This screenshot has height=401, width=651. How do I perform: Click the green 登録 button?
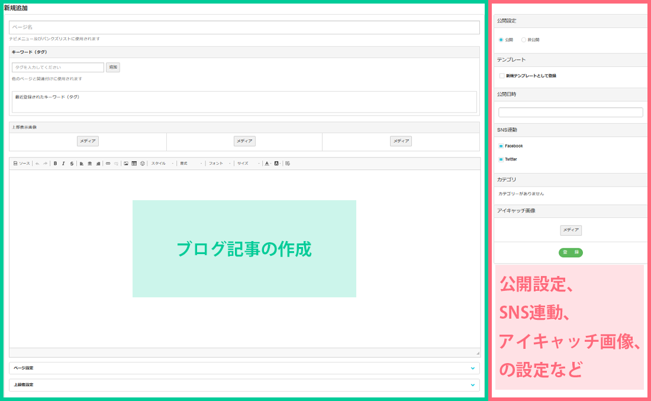tap(571, 252)
